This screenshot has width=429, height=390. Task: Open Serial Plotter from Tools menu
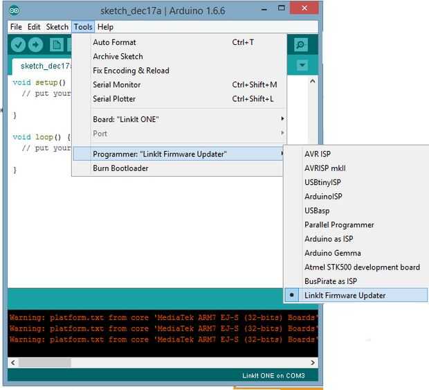click(114, 99)
